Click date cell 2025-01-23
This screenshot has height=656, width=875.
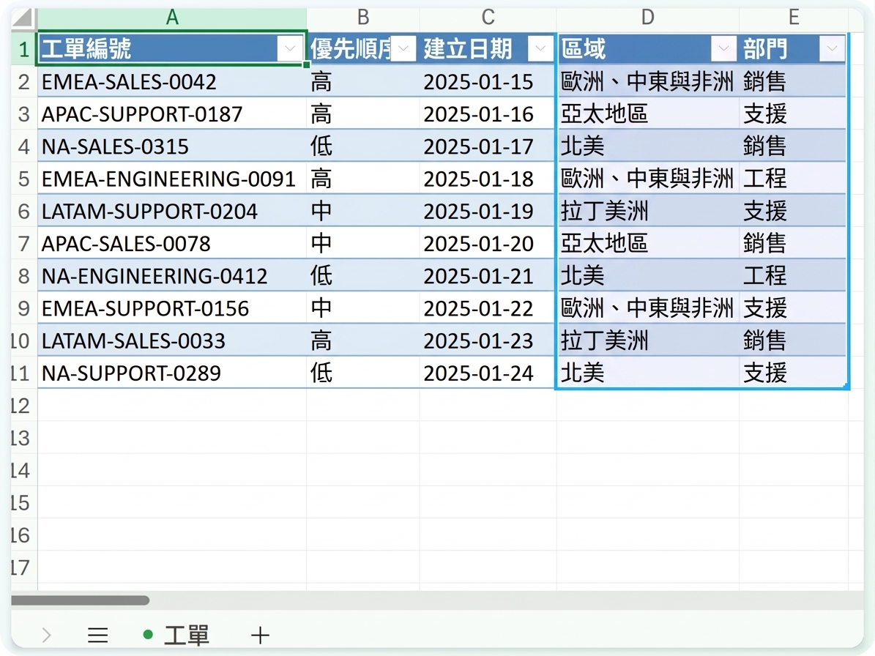[x=488, y=340]
